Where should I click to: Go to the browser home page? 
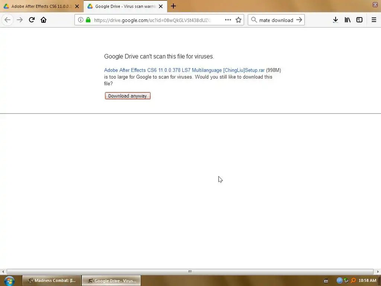(x=44, y=20)
